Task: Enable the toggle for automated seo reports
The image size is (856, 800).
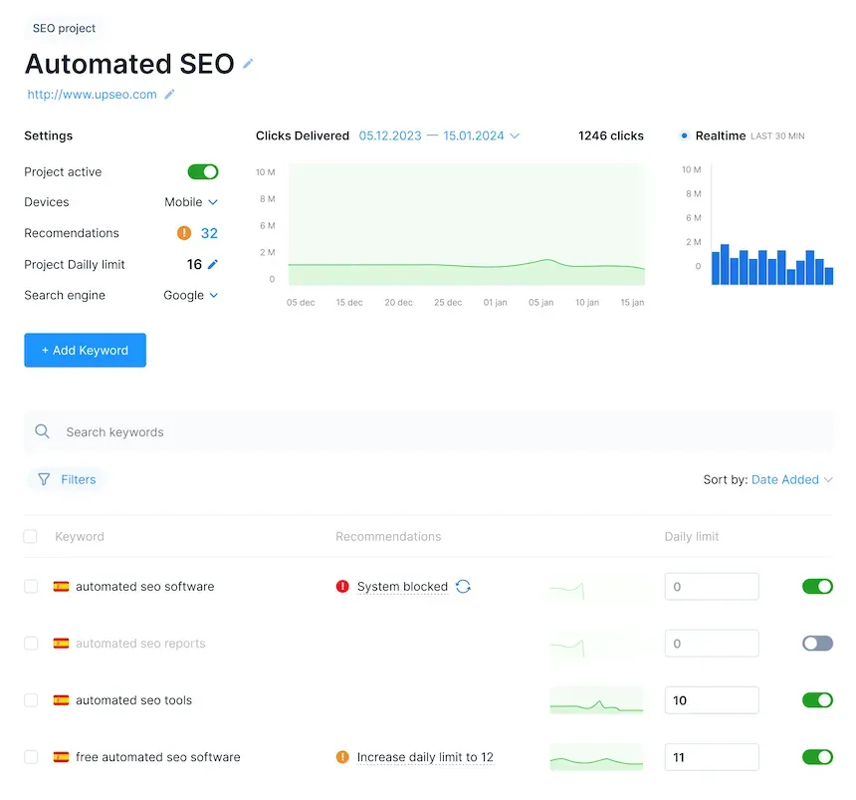Action: coord(817,643)
